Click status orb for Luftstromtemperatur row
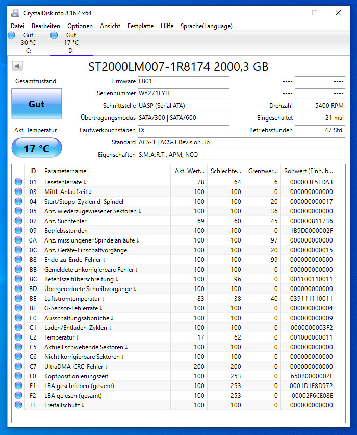This screenshot has width=357, height=435. click(18, 299)
